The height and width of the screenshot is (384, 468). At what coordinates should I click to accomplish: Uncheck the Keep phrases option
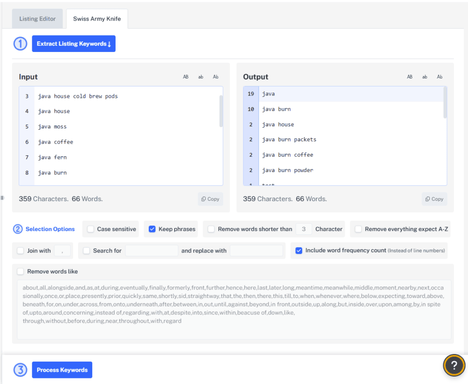point(152,229)
